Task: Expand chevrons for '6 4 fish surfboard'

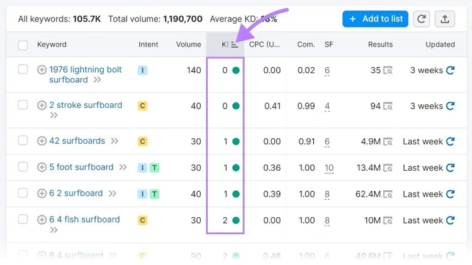Action: pos(53,230)
